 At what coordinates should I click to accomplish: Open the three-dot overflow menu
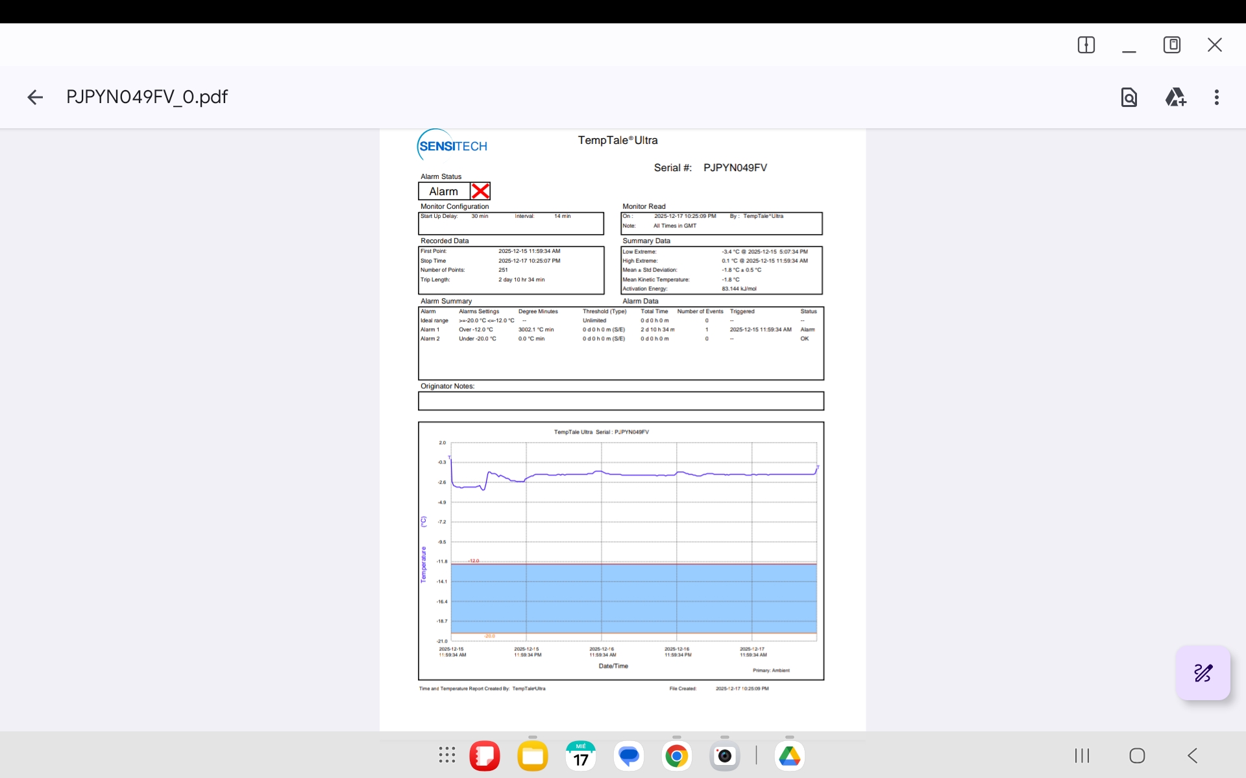1217,97
